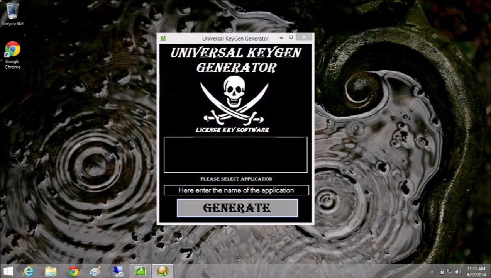Viewport: 491px width, 278px height.
Task: Click the green KeyGen title bar icon
Action: point(163,38)
